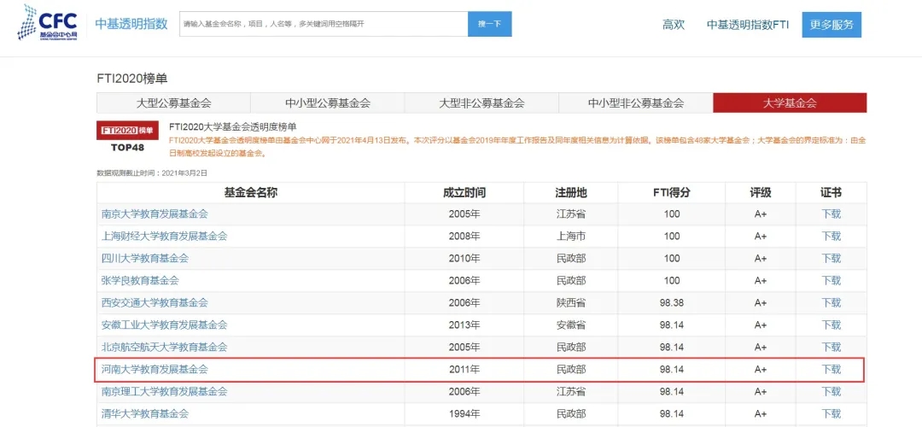The width and height of the screenshot is (922, 427).
Task: Click the 证书 column header
Action: point(831,193)
